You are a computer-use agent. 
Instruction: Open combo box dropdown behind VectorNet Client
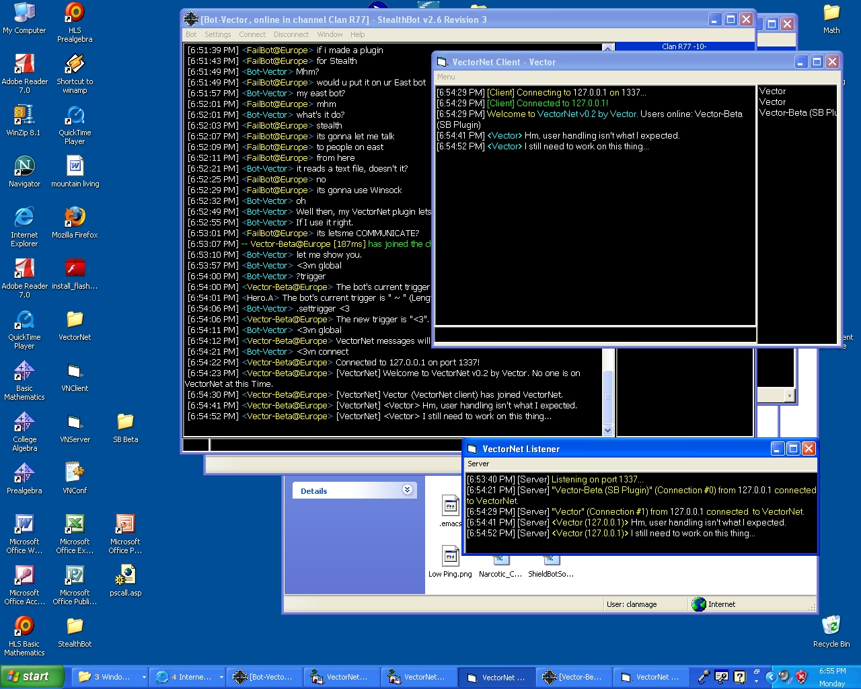[789, 396]
